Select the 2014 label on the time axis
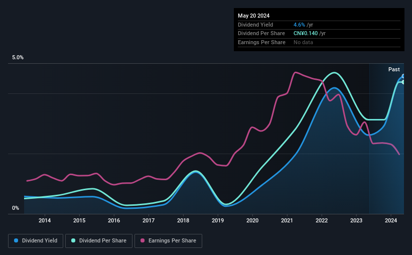 coord(45,220)
